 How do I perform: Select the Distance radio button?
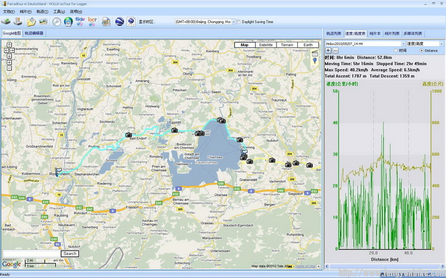point(421,50)
